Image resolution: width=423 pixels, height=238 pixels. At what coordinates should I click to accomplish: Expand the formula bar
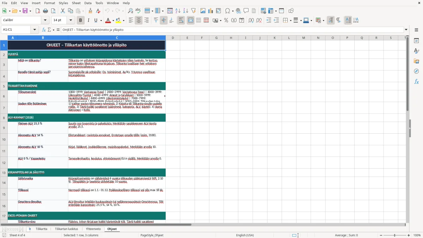(x=406, y=30)
